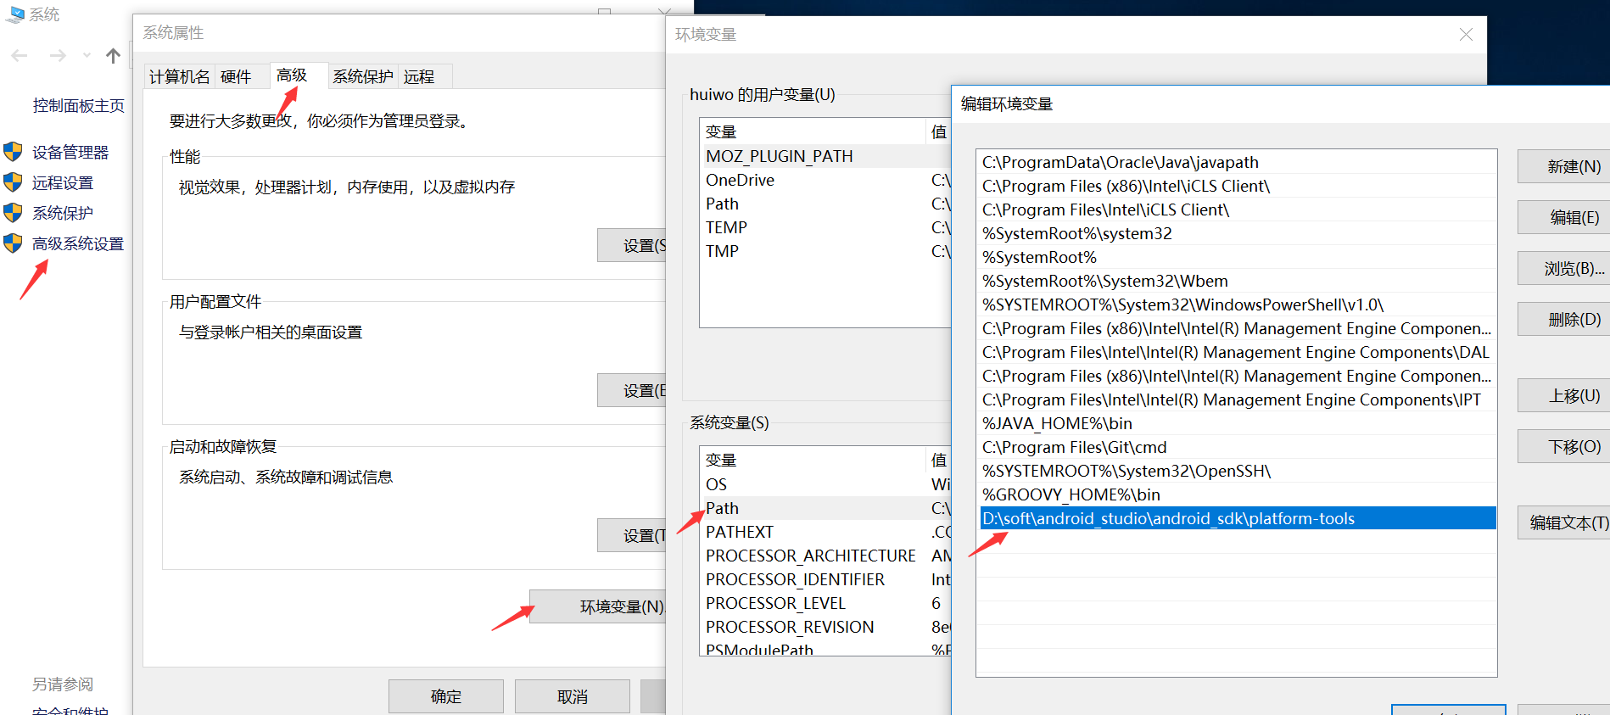
Task: Select %SystemRoot%\system32 entry
Action: click(1237, 233)
